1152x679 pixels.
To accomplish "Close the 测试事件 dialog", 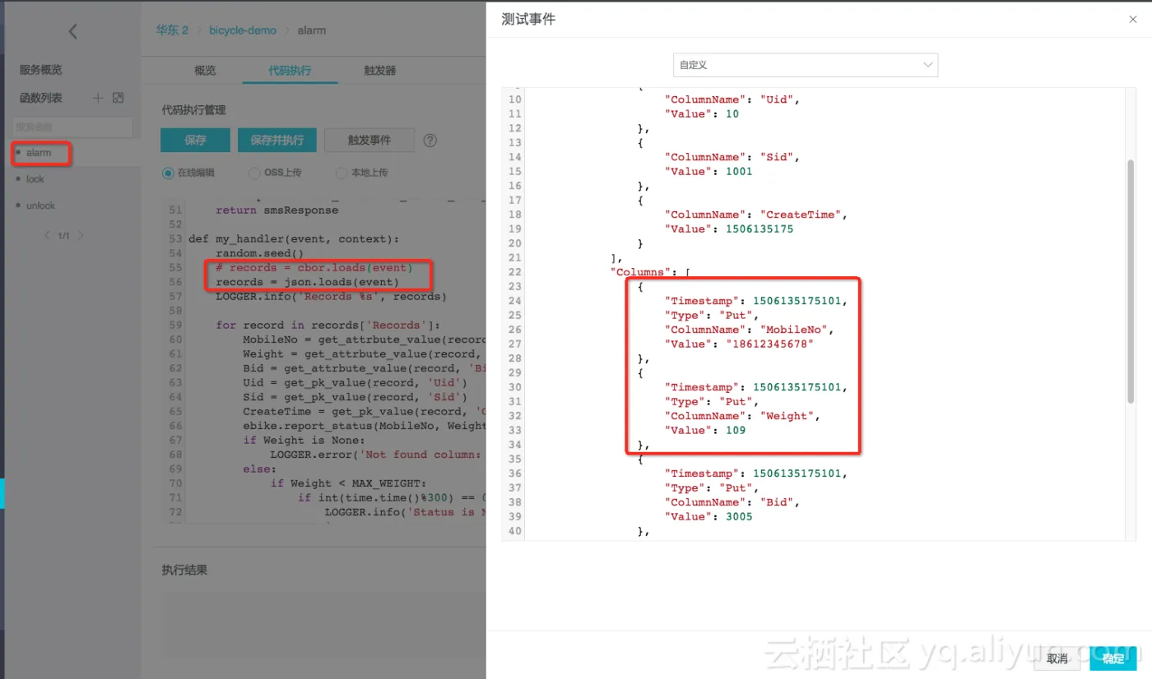I will [1133, 20].
